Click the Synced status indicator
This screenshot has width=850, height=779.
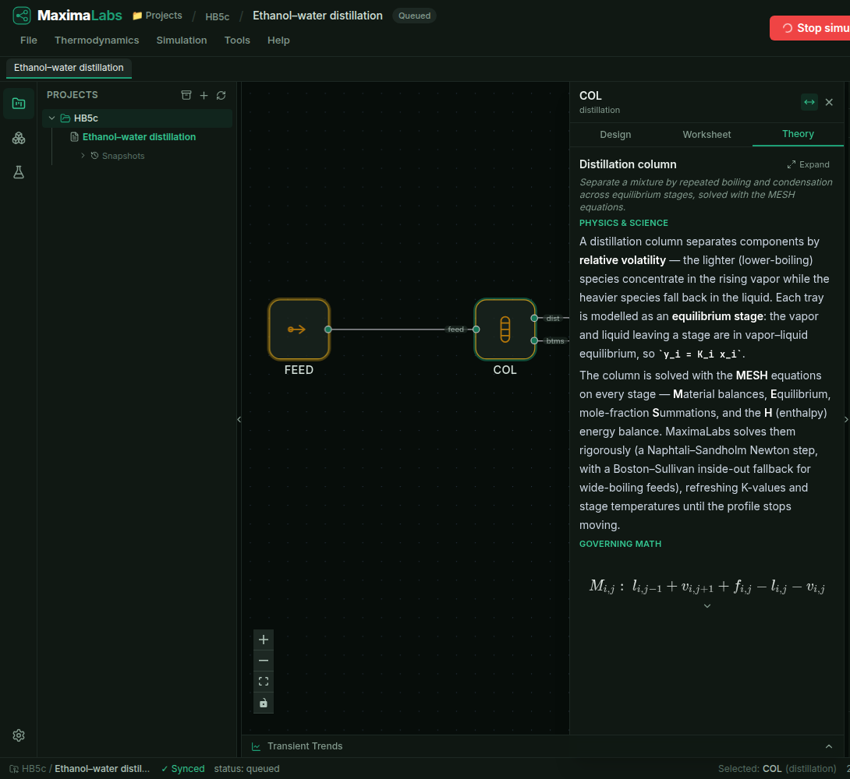click(183, 769)
